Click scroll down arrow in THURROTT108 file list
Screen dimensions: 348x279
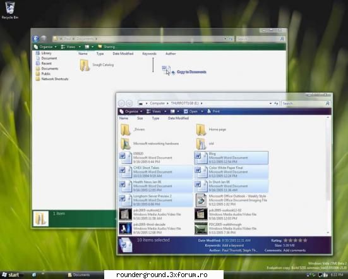[328, 233]
